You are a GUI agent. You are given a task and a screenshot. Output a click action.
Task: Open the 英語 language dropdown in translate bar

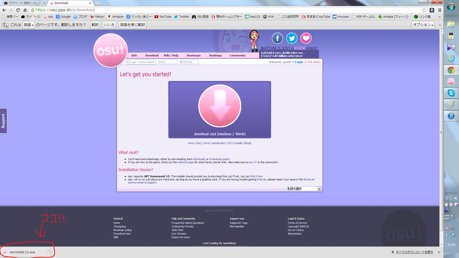point(28,25)
